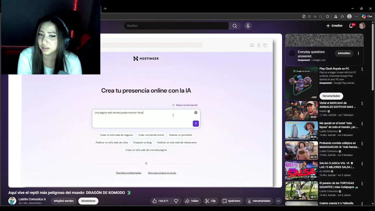The width and height of the screenshot is (375, 211).
Task: Start voice search with the microphone
Action: (248, 26)
